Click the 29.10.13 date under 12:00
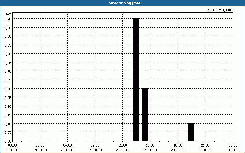This screenshot has width=245, height=153. [123, 150]
